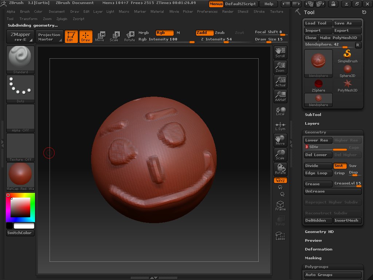The image size is (373, 280).
Task: Select large blendsphere tool thumbnail
Action: point(318,63)
